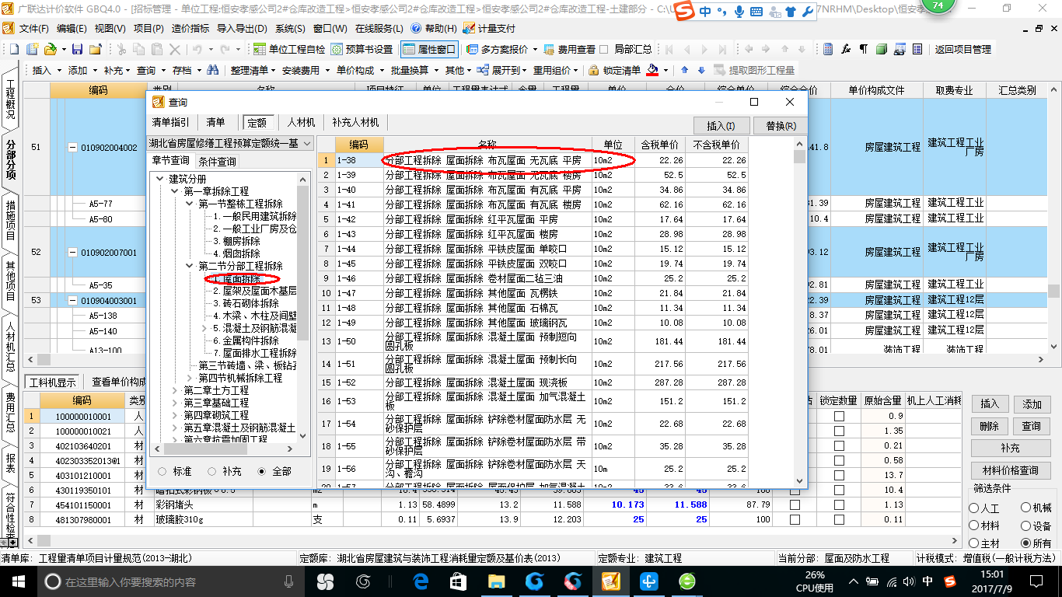Tick the 锁定数量 checkbox in the first row
Image resolution: width=1062 pixels, height=597 pixels.
pos(839,416)
